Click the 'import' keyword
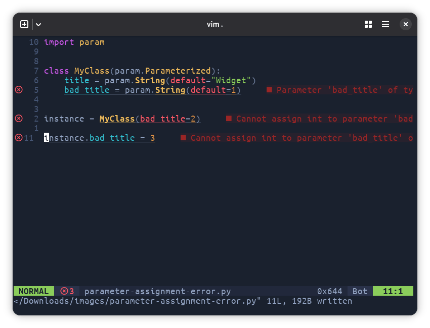 point(59,42)
